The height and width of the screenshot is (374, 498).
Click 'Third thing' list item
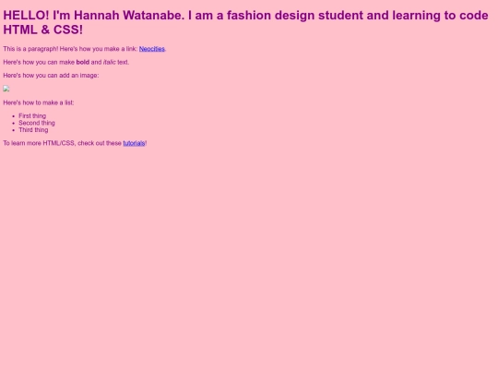tap(33, 130)
